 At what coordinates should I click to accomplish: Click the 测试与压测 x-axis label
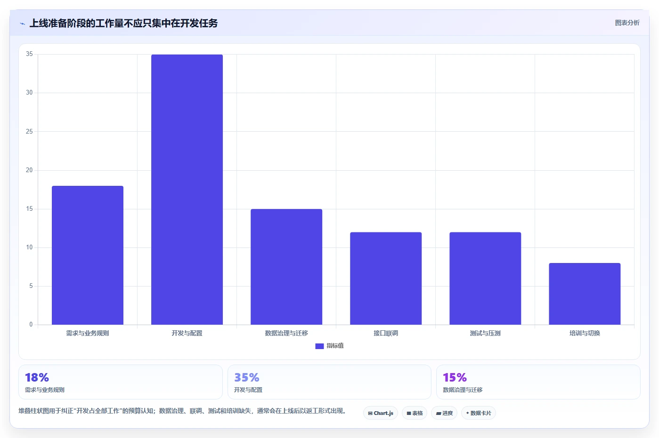(x=485, y=333)
